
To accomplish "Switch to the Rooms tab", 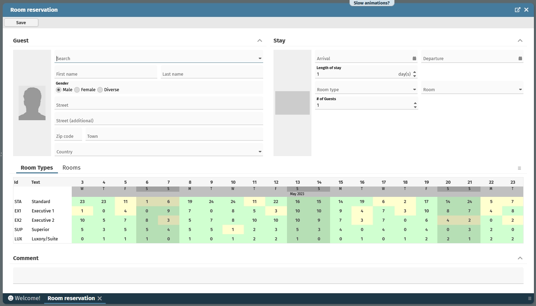I will (71, 168).
